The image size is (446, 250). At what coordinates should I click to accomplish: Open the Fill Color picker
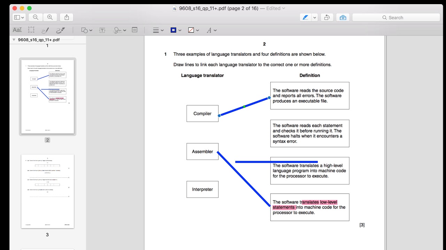coord(193,30)
